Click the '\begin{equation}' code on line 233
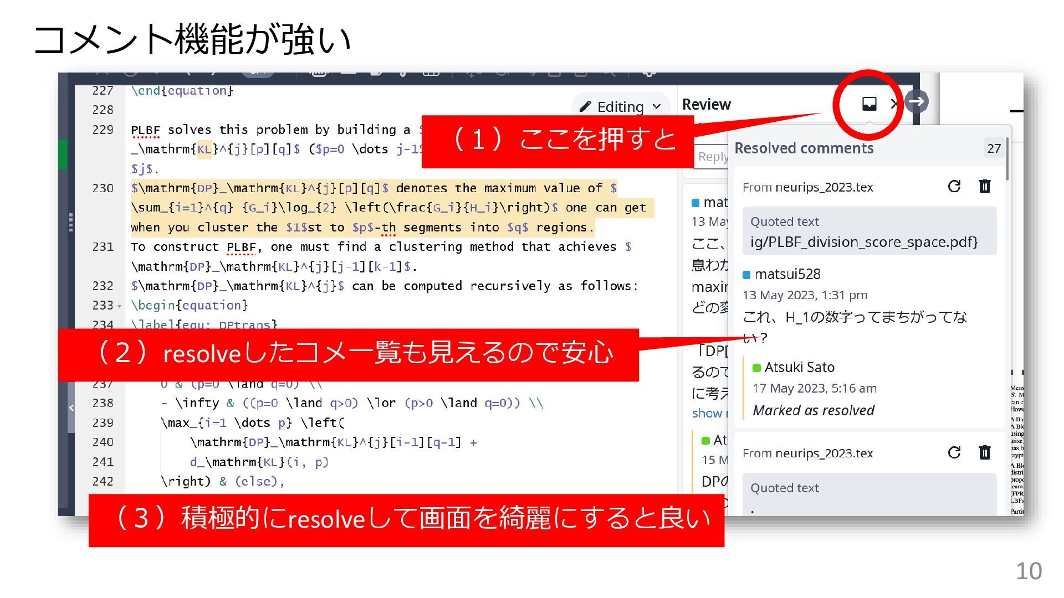Screen dimensions: 1064x598 point(190,306)
